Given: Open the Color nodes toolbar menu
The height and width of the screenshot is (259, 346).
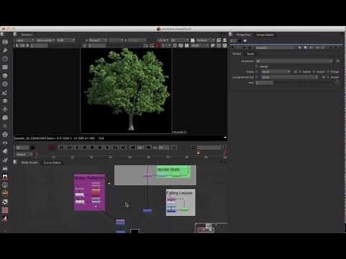Looking at the screenshot, I should (5, 76).
